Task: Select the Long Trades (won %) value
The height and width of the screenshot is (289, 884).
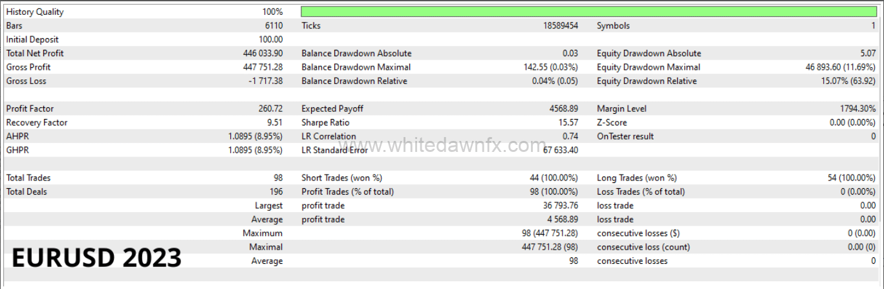Action: click(x=851, y=178)
